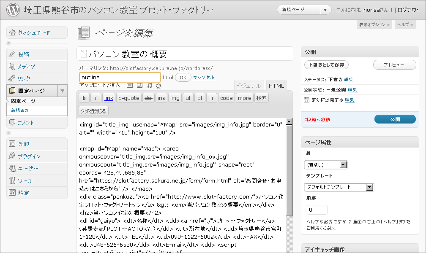426x253 pixels.
Task: Click the page icon beside ページを編集
Action: click(x=84, y=33)
